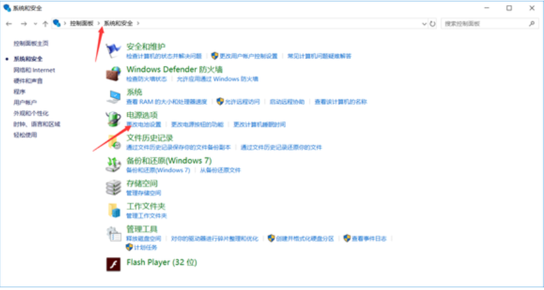Viewport: 544px width, 290px height.
Task: Click the refresh button beside address bar
Action: click(x=432, y=23)
